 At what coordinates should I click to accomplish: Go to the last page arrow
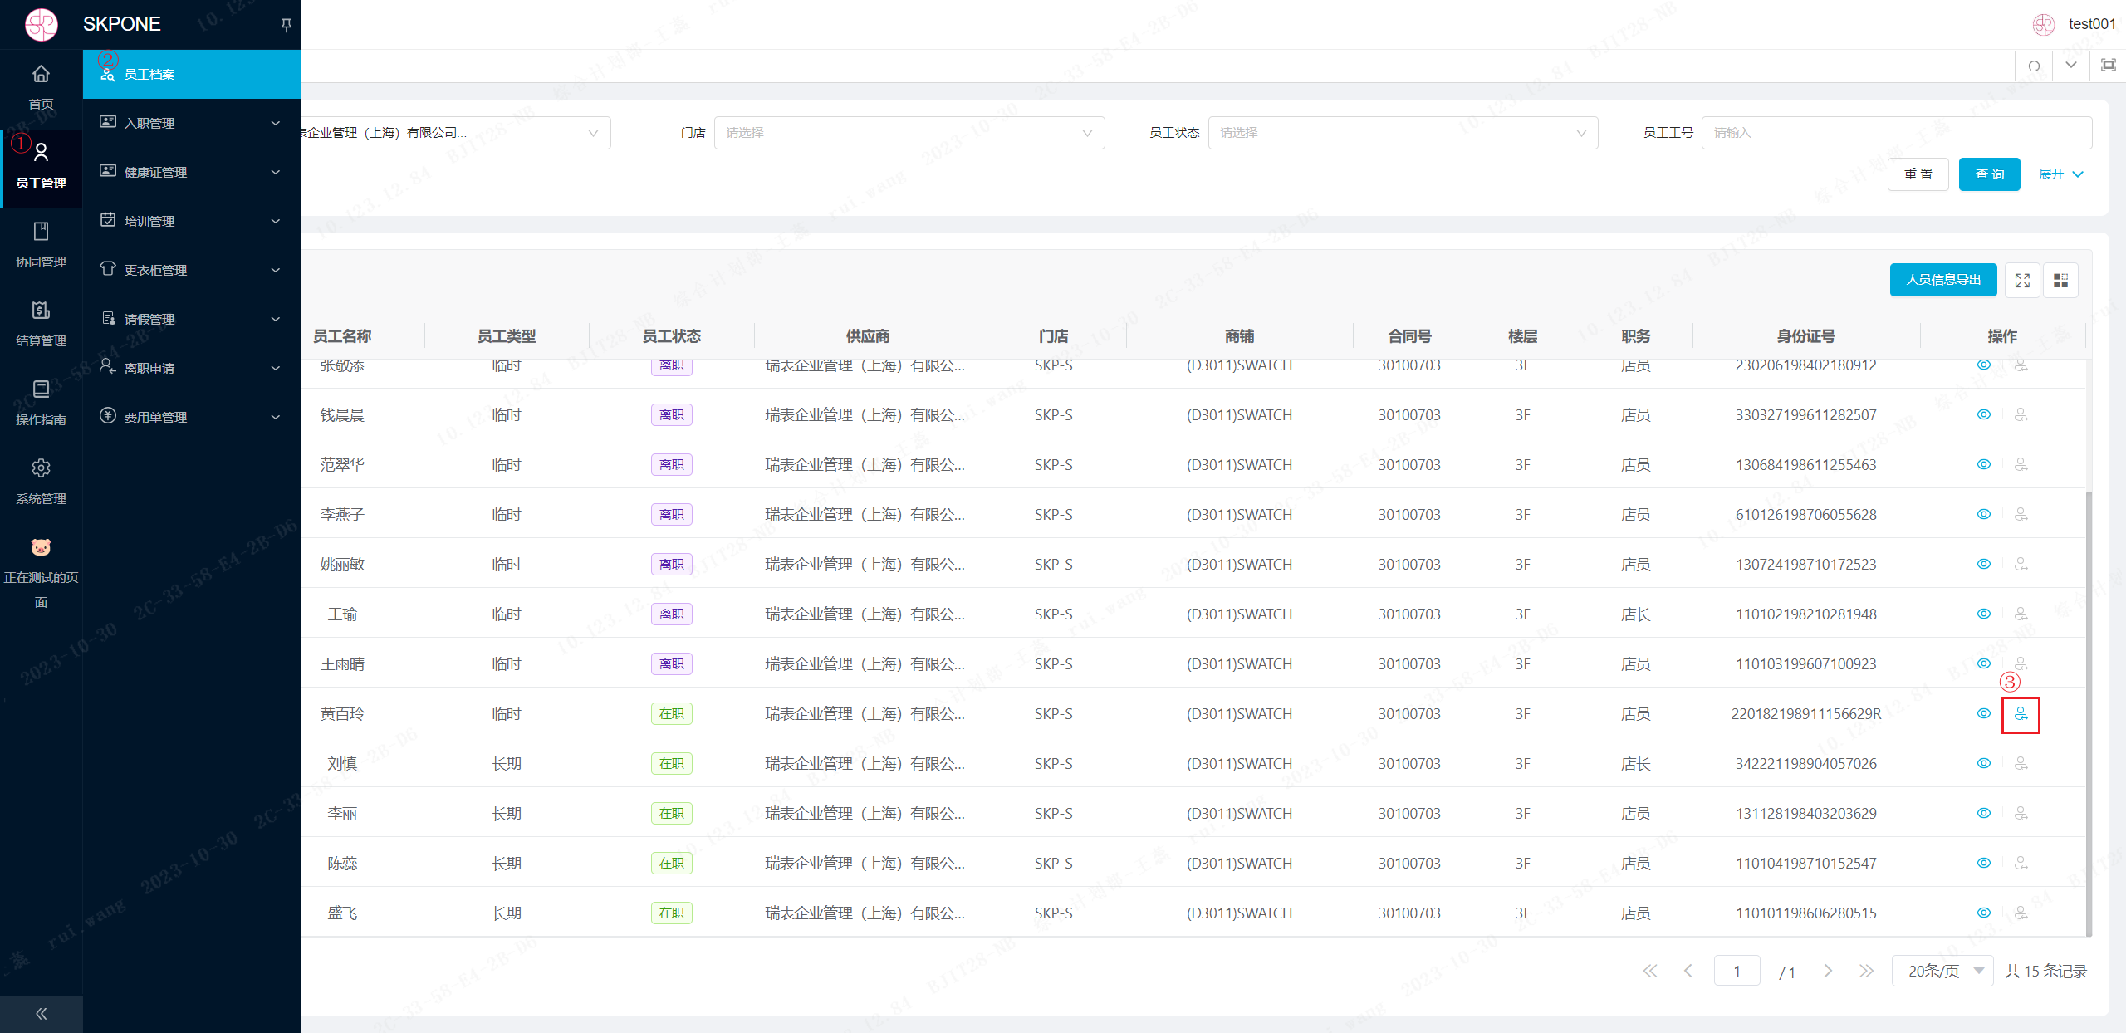[1865, 972]
